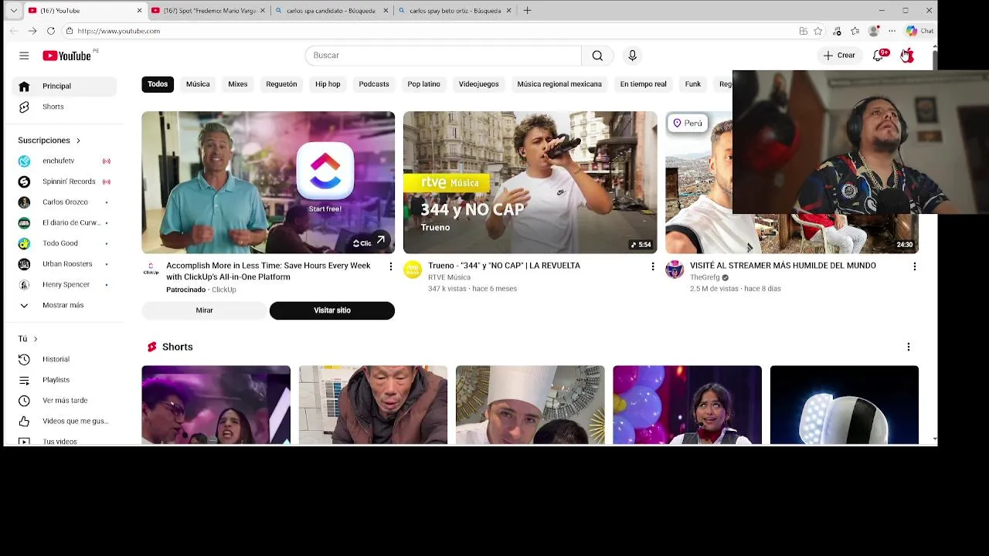Open the chef hat Short thumbnail
Screen dimensions: 989x556
pyautogui.click(x=530, y=405)
